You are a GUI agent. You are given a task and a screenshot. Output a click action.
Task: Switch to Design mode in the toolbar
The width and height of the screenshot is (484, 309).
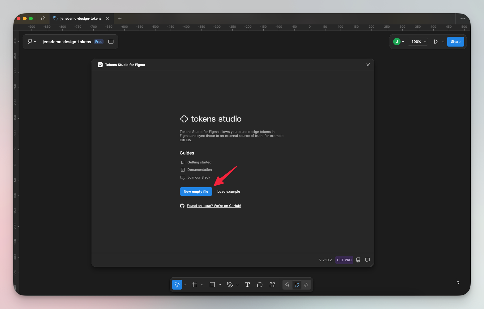tap(297, 285)
